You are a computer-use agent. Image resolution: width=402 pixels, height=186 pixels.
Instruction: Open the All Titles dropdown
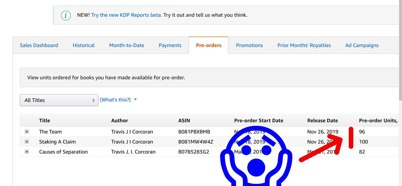click(x=59, y=100)
